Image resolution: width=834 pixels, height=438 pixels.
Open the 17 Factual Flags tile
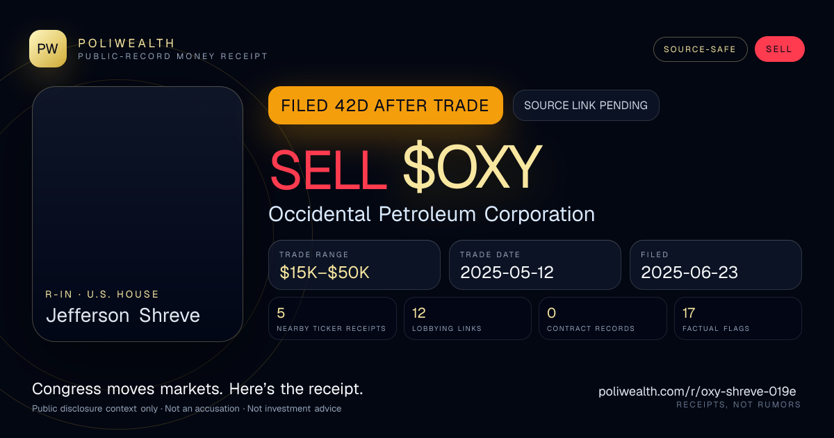click(738, 318)
